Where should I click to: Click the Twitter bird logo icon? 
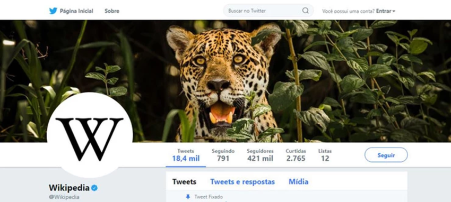53,11
